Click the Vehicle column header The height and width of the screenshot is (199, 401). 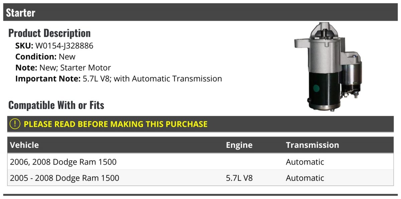(24, 145)
